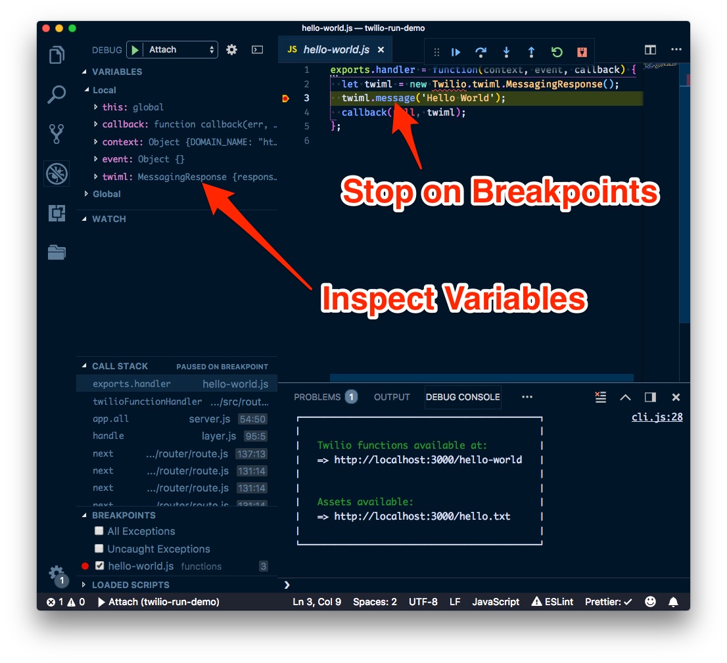The image size is (727, 663).
Task: Select app.all server.js stack frame
Action: 177,419
